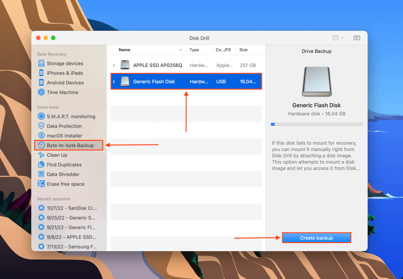Open view mode dropdown chevron

pyautogui.click(x=342, y=38)
